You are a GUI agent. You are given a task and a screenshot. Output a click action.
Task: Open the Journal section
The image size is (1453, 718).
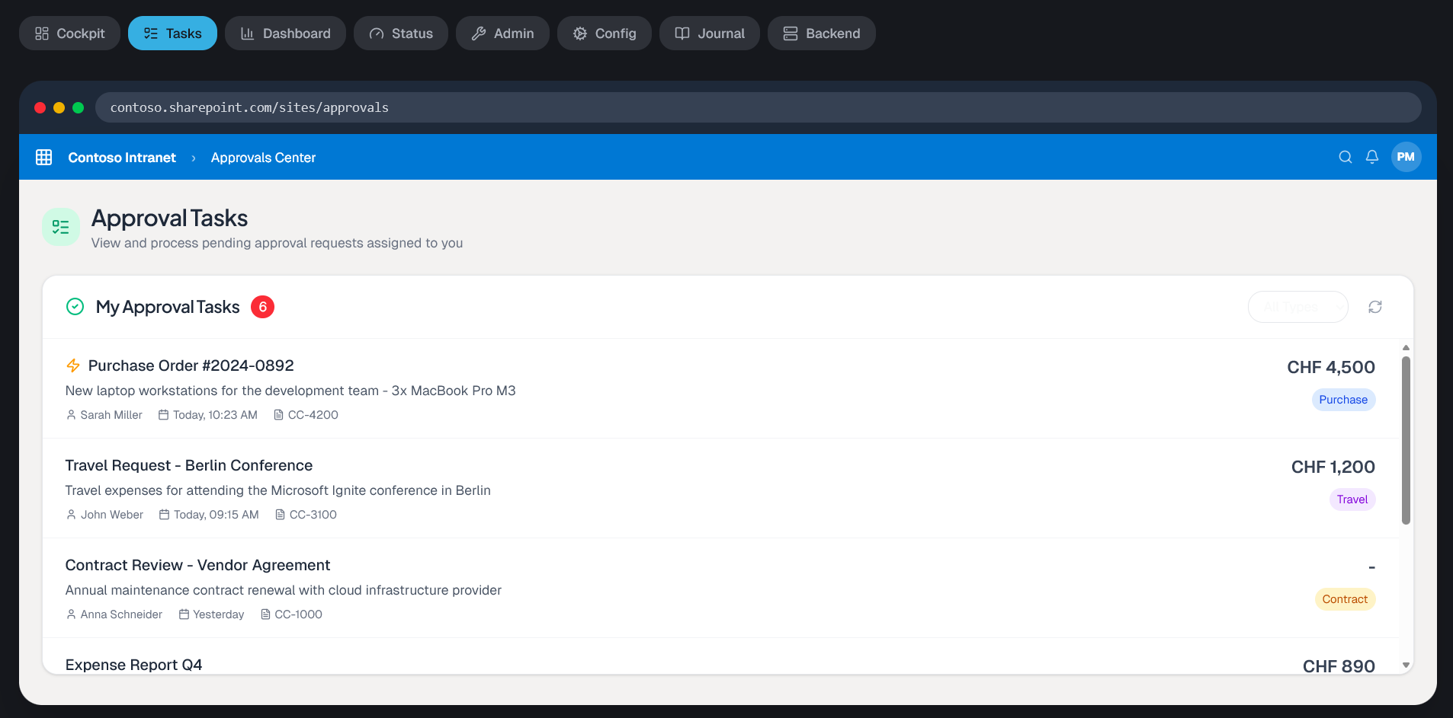pyautogui.click(x=709, y=33)
